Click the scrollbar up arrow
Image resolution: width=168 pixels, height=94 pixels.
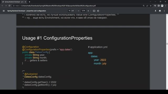point(167,15)
